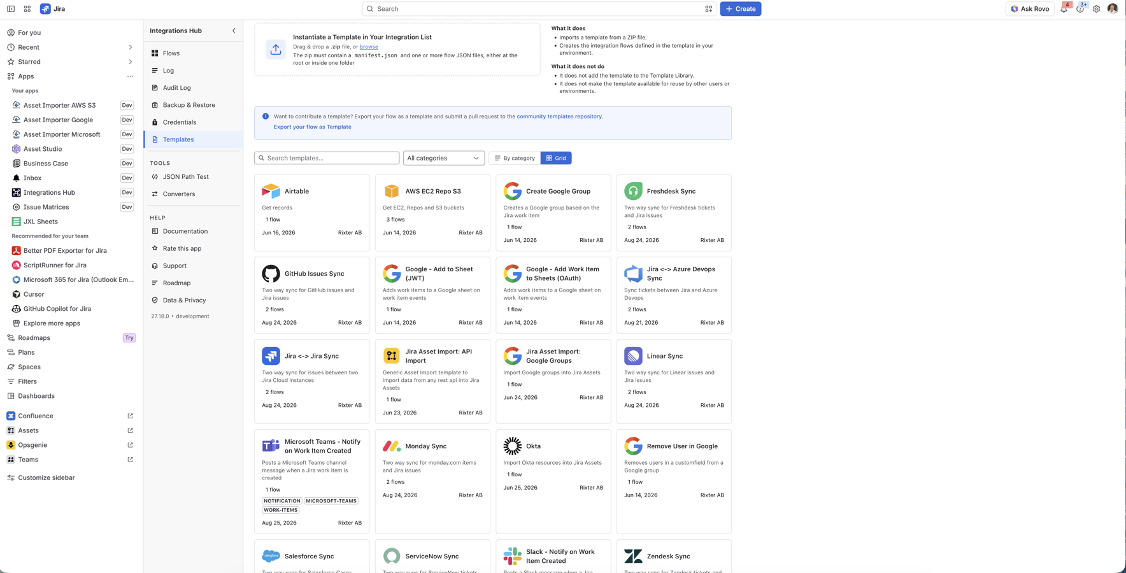This screenshot has height=573, width=1126.
Task: Click the Jira <-> Jira Sync icon
Action: click(271, 356)
